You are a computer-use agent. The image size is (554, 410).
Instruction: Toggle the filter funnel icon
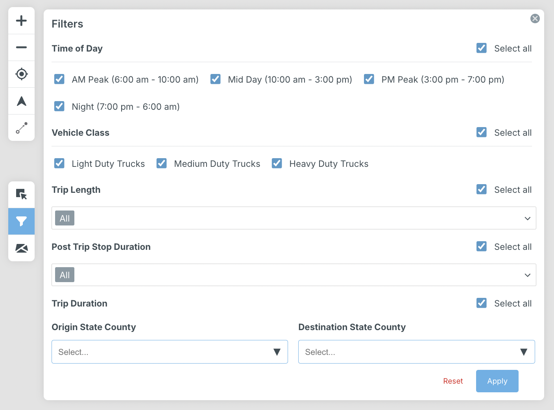tap(21, 222)
